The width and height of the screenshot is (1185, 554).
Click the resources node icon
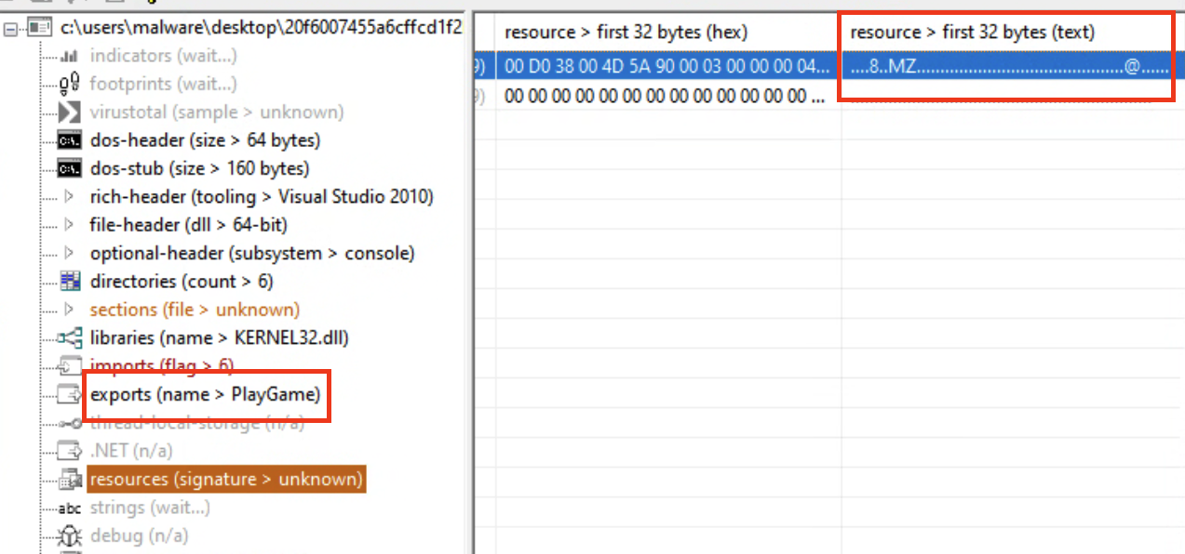coord(70,480)
